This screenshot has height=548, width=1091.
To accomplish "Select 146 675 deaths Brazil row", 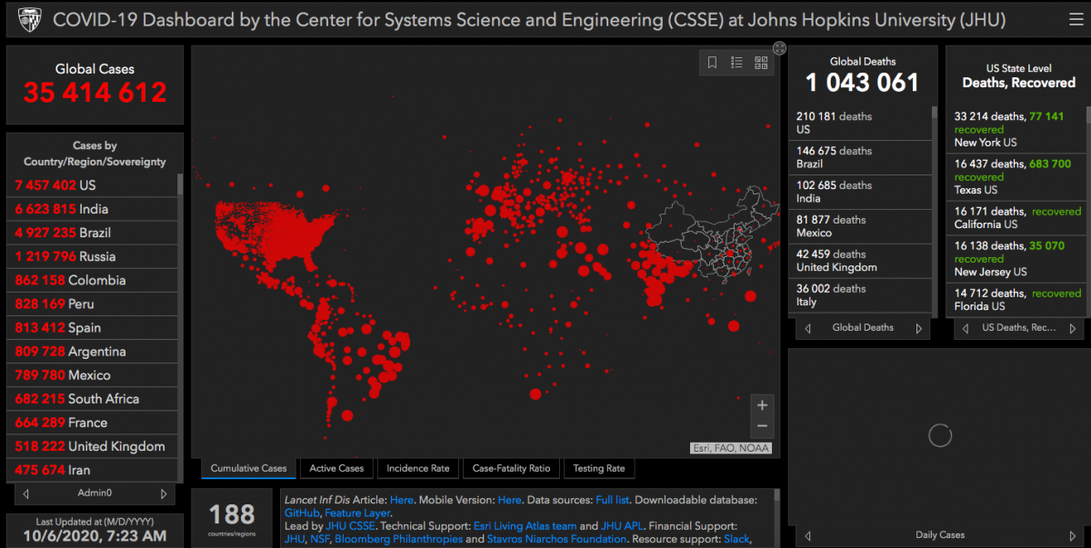I will point(860,157).
